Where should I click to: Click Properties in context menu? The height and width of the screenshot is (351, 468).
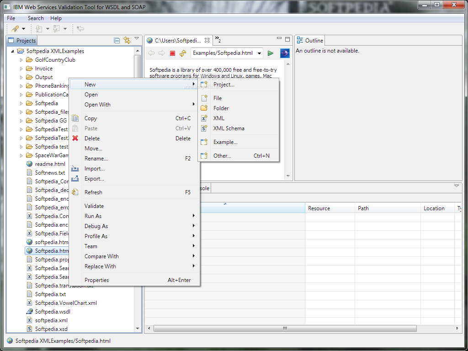pyautogui.click(x=134, y=280)
